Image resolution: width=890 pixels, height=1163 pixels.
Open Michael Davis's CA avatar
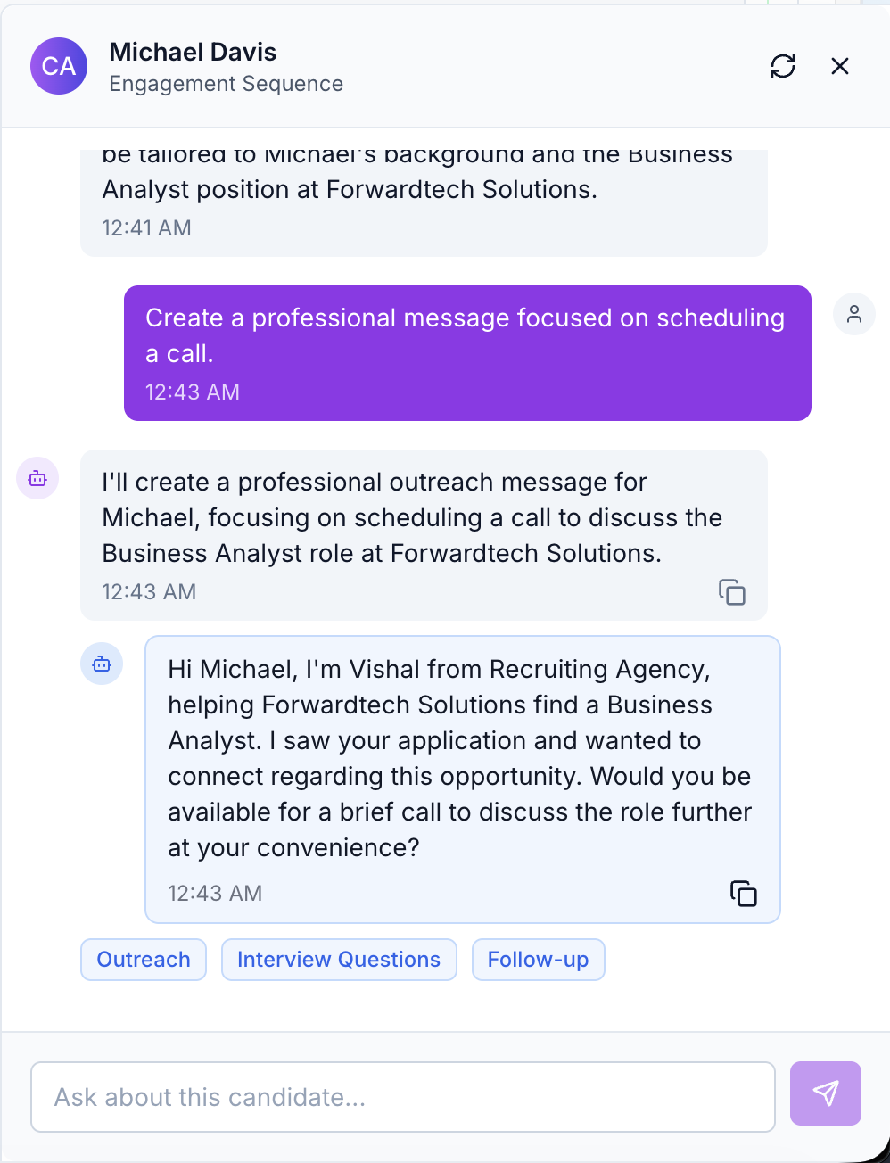(59, 66)
